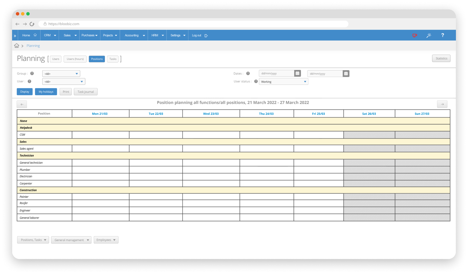Click the Sales agent position row label
This screenshot has width=468, height=274.
(26, 149)
